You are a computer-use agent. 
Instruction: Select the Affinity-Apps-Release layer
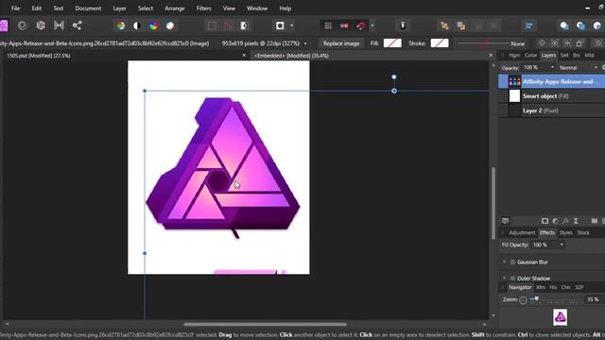(552, 82)
